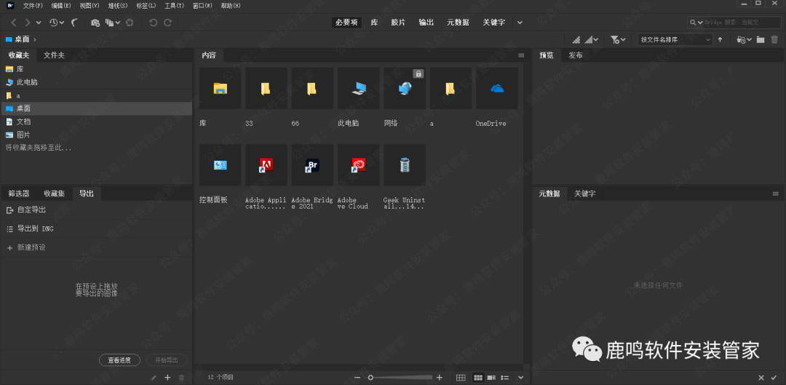Switch to the 发布 tab
The width and height of the screenshot is (786, 385).
coord(576,55)
